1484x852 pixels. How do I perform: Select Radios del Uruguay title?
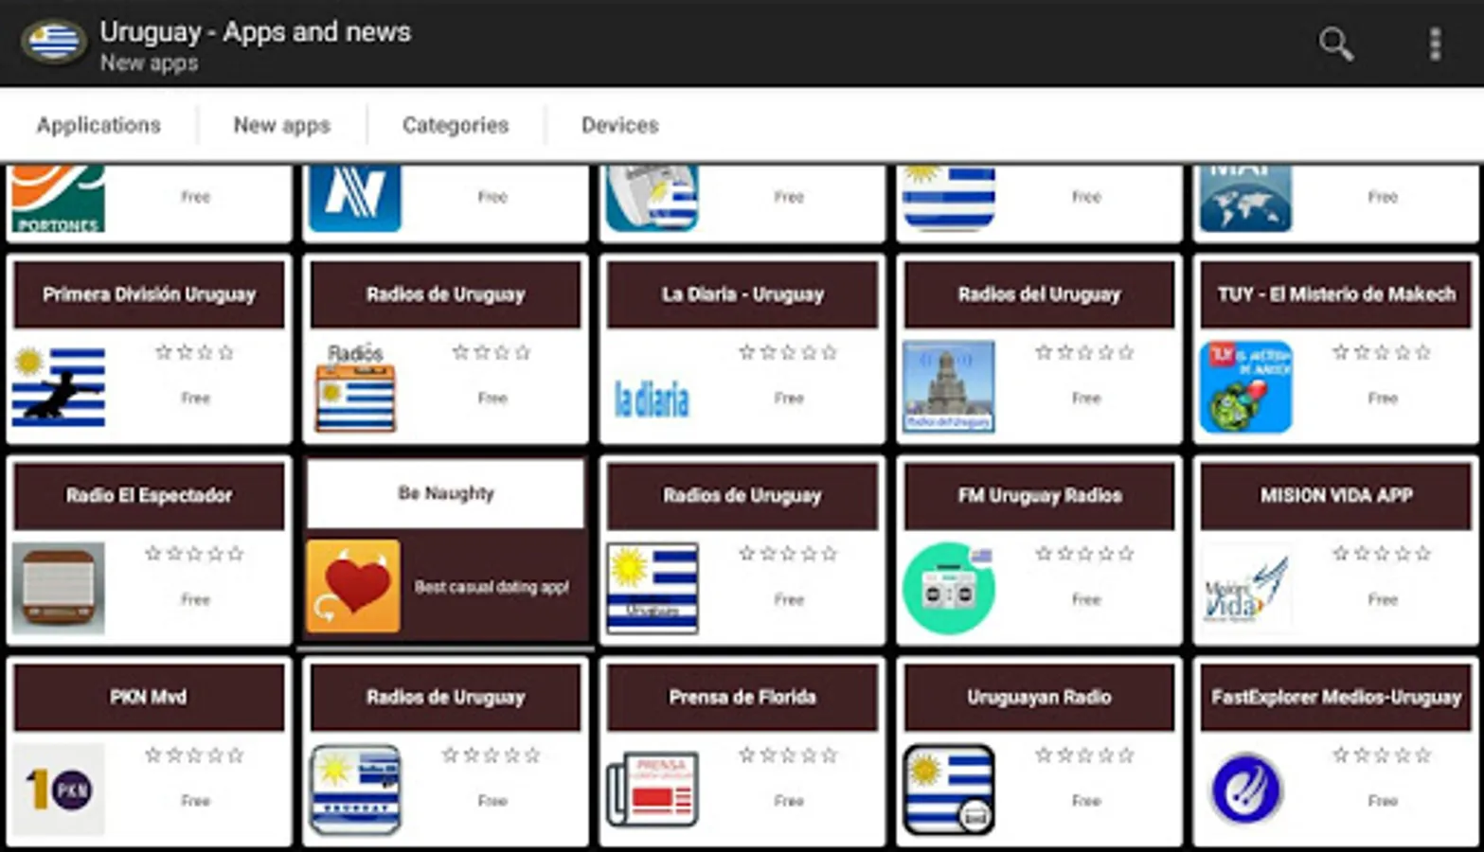coord(1039,294)
